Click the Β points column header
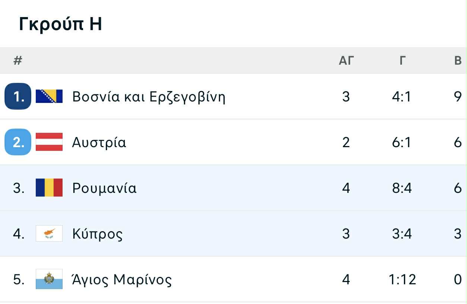The image size is (467, 304). [x=458, y=61]
